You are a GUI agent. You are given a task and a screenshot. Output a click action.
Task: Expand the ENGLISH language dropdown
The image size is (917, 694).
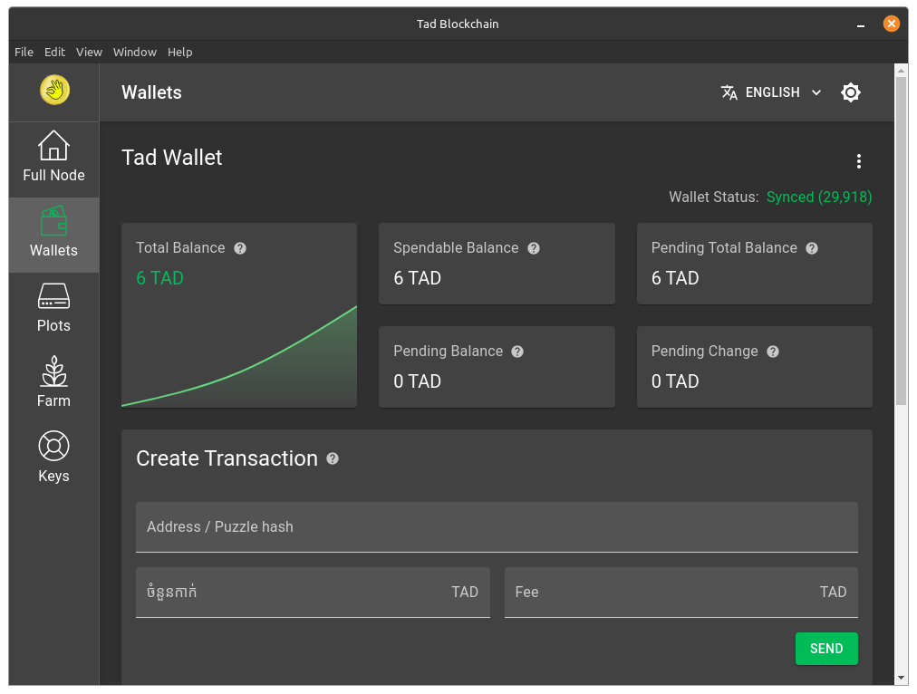pos(771,92)
